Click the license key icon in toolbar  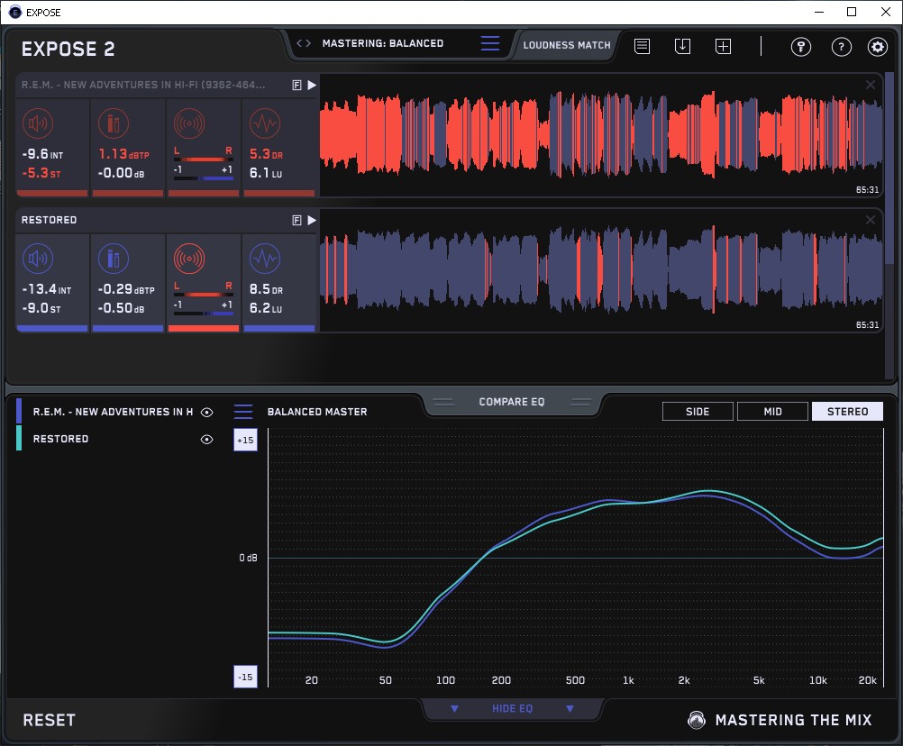pos(801,47)
